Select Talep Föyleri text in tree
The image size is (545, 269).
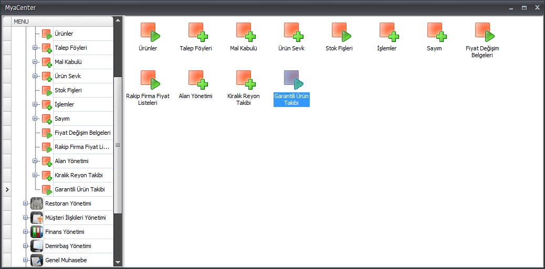tap(71, 48)
